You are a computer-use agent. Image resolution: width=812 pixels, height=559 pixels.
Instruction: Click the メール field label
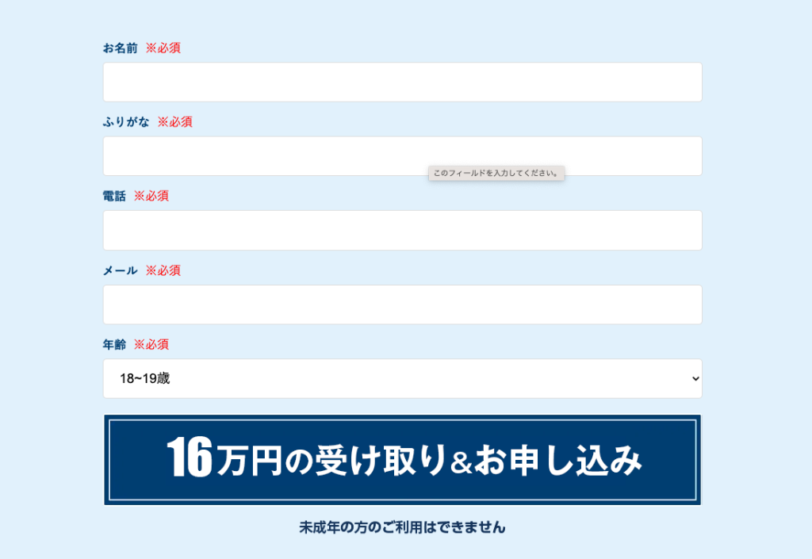tap(120, 270)
